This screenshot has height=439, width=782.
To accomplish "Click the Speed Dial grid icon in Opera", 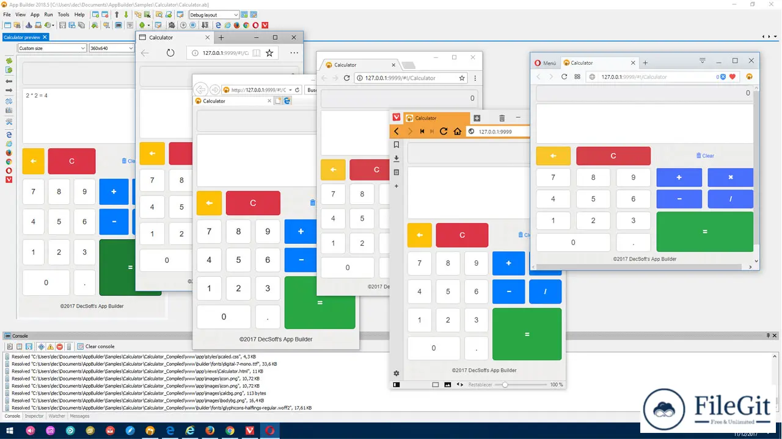I will 577,77.
